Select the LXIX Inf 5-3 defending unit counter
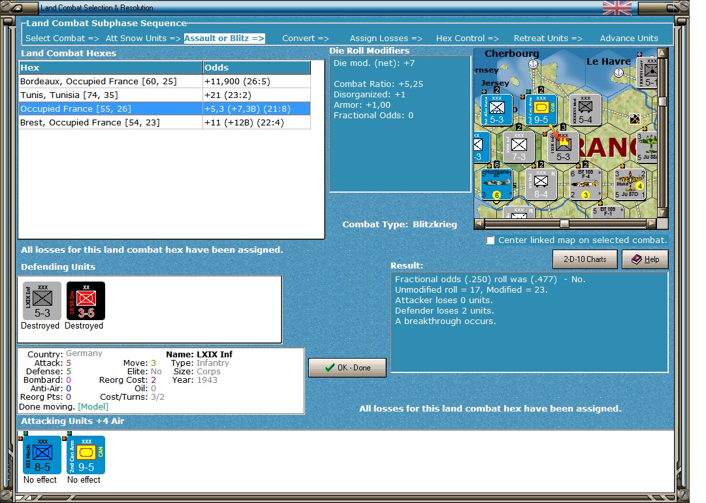The width and height of the screenshot is (706, 503). 42,300
